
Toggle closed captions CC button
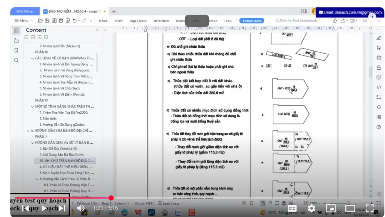tap(292, 209)
